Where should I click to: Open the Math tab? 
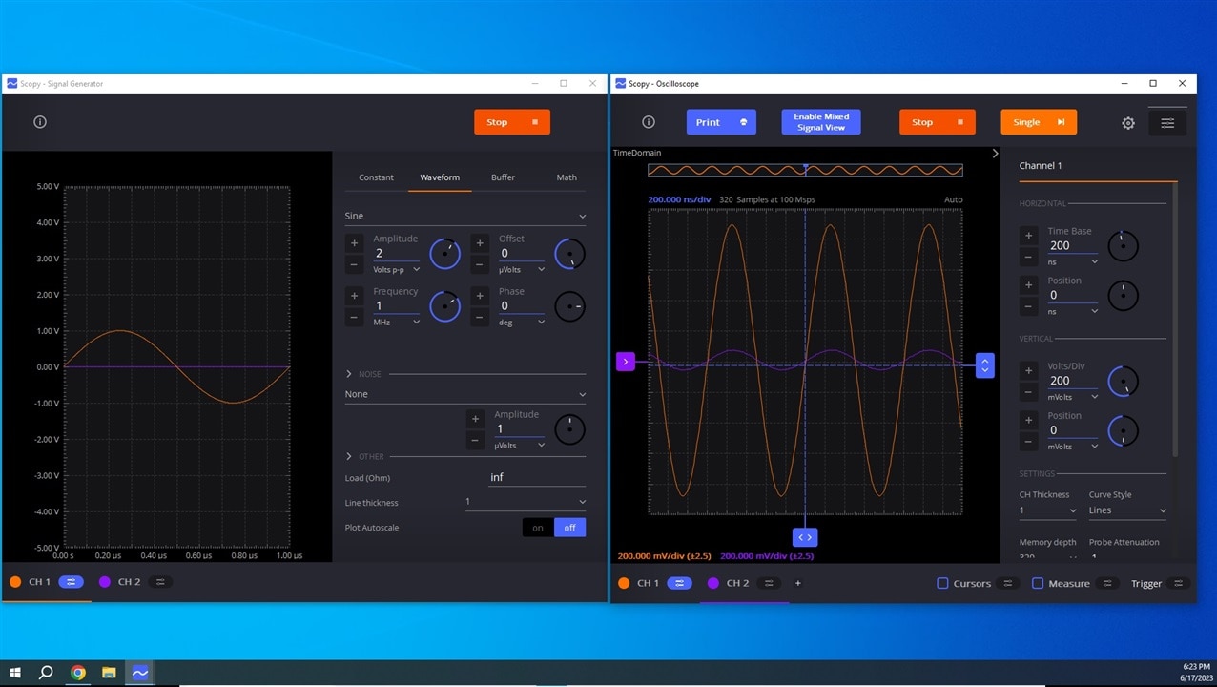pos(567,177)
